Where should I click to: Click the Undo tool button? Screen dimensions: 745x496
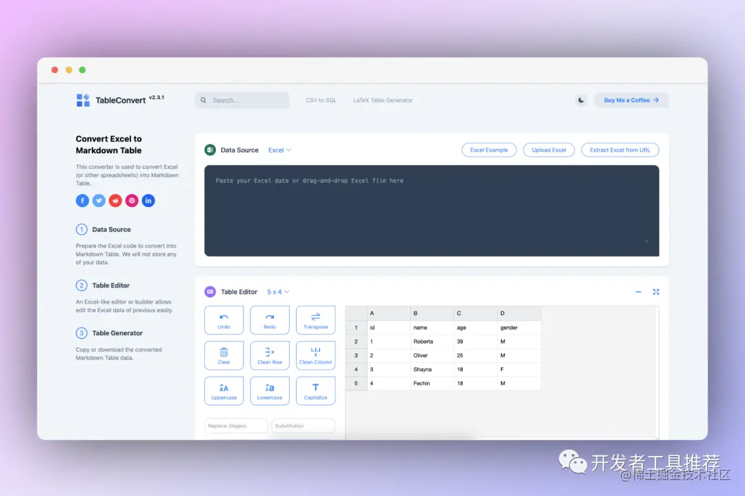[223, 320]
